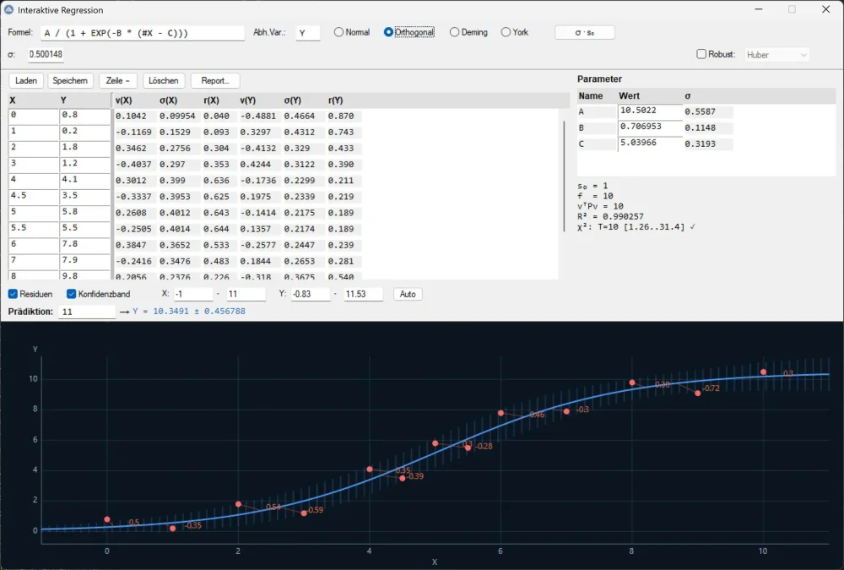Click the Y cell containing 7.9
The height and width of the screenshot is (570, 844).
coord(84,261)
